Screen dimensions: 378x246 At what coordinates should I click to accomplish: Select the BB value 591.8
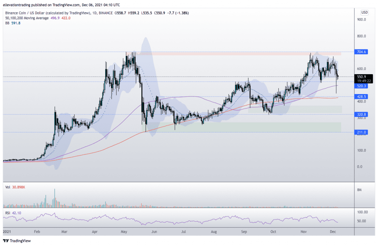tap(16, 23)
